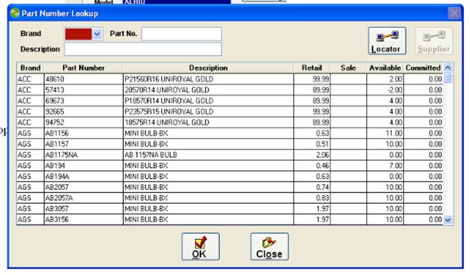The height and width of the screenshot is (275, 470).
Task: Click the grayed-out Supplier icon button
Action: click(434, 41)
